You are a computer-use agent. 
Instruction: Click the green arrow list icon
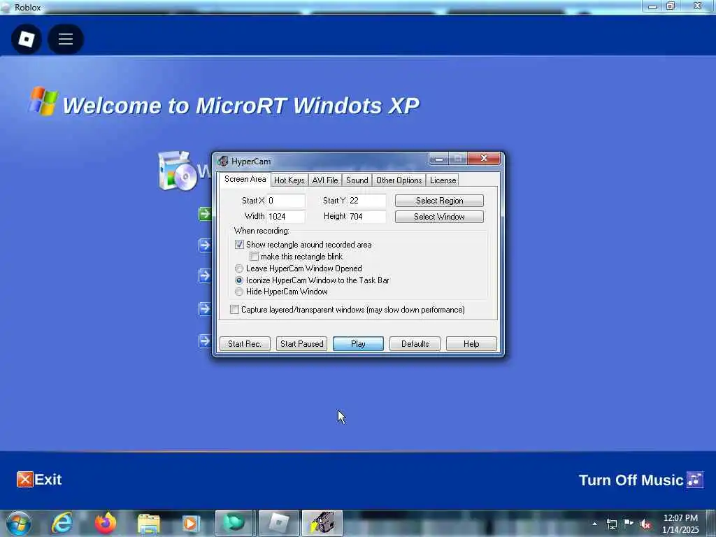coord(205,214)
